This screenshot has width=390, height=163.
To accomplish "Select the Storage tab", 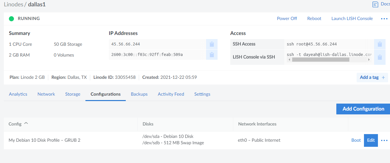I will pyautogui.click(x=73, y=94).
